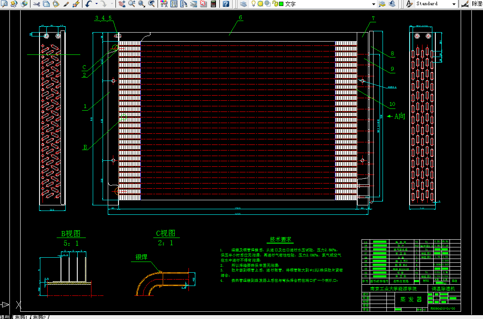Open the Sheet Set Manager icon

(194, 4)
